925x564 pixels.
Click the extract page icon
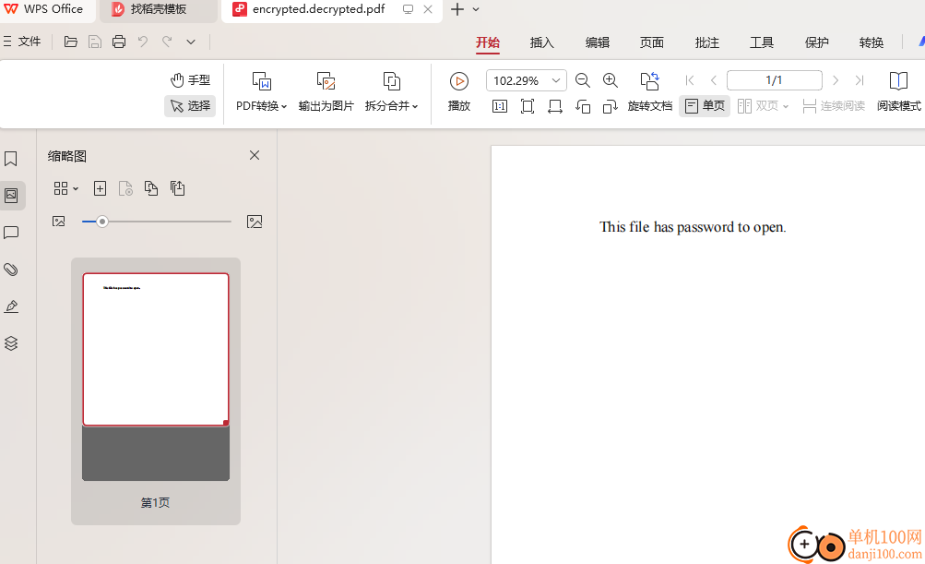151,188
